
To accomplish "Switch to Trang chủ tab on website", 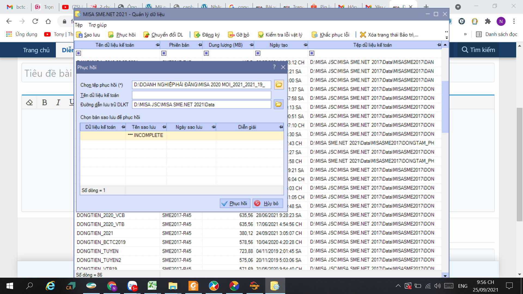I will (36, 50).
